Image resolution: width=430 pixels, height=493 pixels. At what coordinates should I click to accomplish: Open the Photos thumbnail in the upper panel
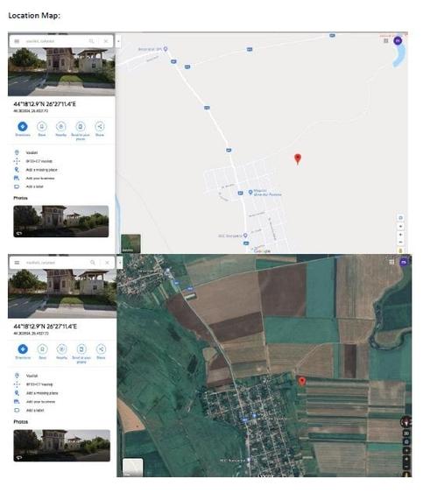[61, 221]
